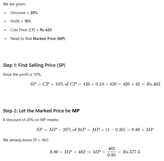Viewport: 164px width, 161px height.
Task: Click the 'Profit = 10%' bullet item
Action: point(21,21)
